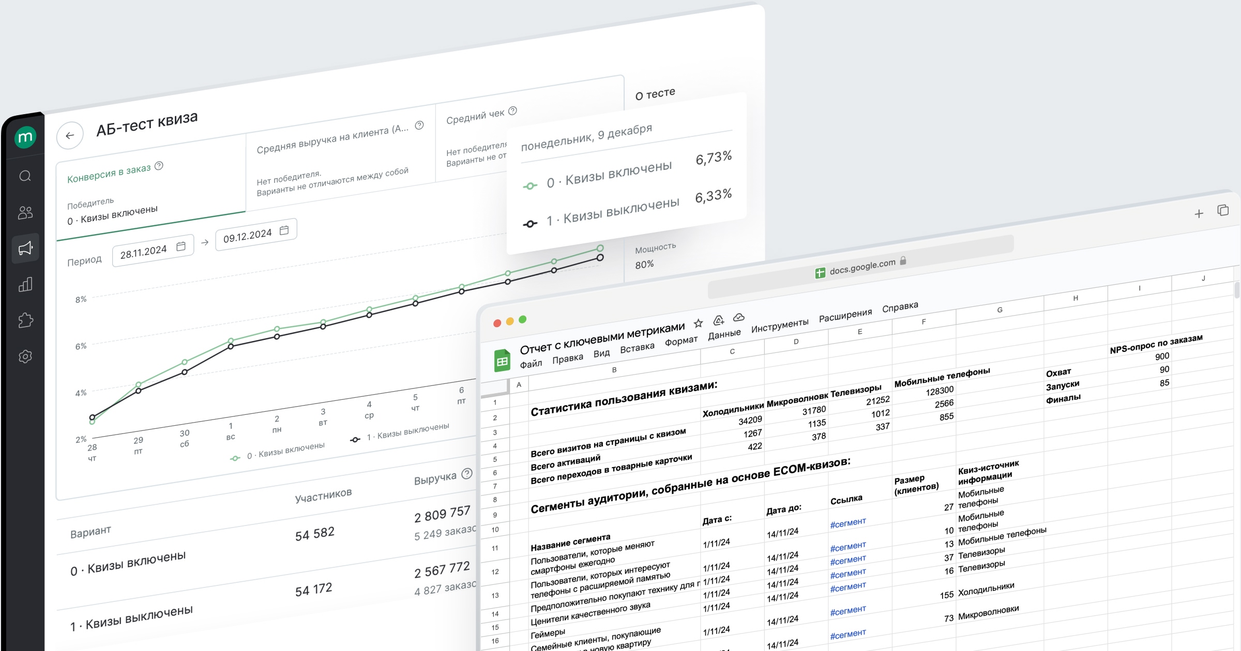The height and width of the screenshot is (651, 1241).
Task: Click the tooltip row '1 · Квизы выключены' 6,33%
Action: pos(627,209)
